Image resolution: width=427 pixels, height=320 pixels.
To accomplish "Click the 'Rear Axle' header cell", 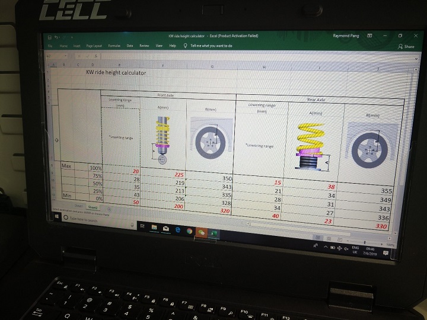I will [x=316, y=100].
